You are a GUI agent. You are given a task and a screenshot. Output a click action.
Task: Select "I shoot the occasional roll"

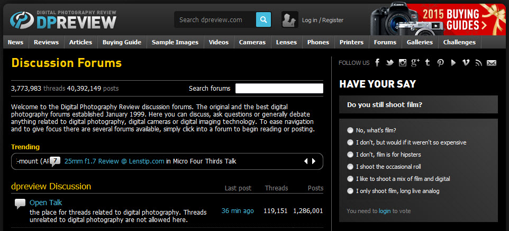[350, 167]
